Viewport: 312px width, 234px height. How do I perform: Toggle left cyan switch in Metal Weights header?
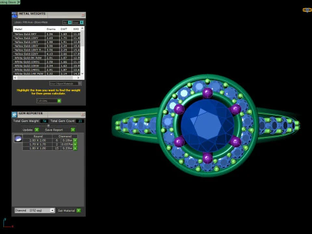tap(70, 22)
